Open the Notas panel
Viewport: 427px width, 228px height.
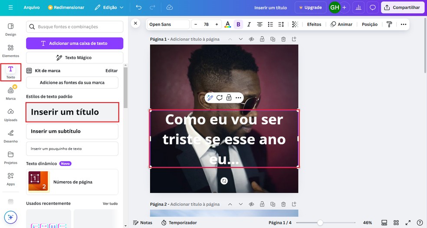tap(142, 222)
